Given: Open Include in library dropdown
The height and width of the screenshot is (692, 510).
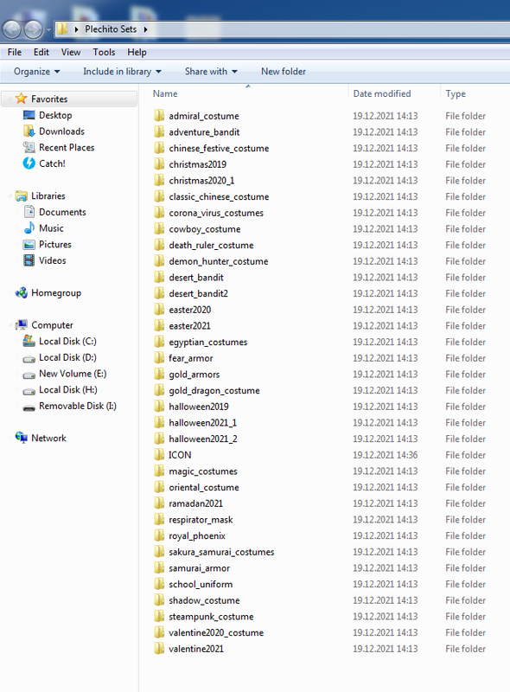Looking at the screenshot, I should [122, 72].
